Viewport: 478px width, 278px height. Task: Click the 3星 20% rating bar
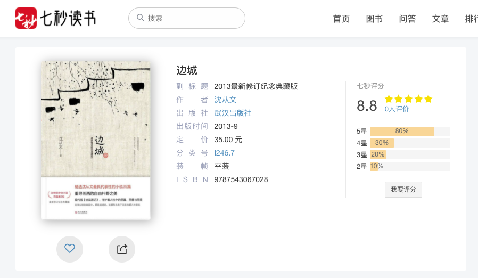[410, 155]
